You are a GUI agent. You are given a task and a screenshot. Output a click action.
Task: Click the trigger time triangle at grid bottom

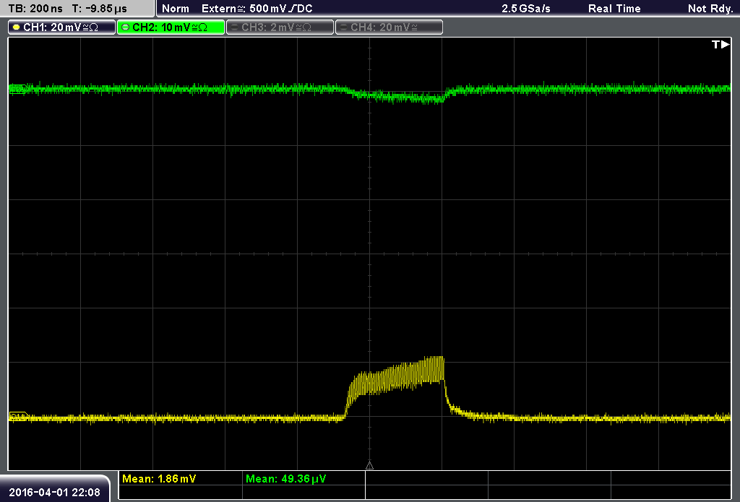(369, 466)
